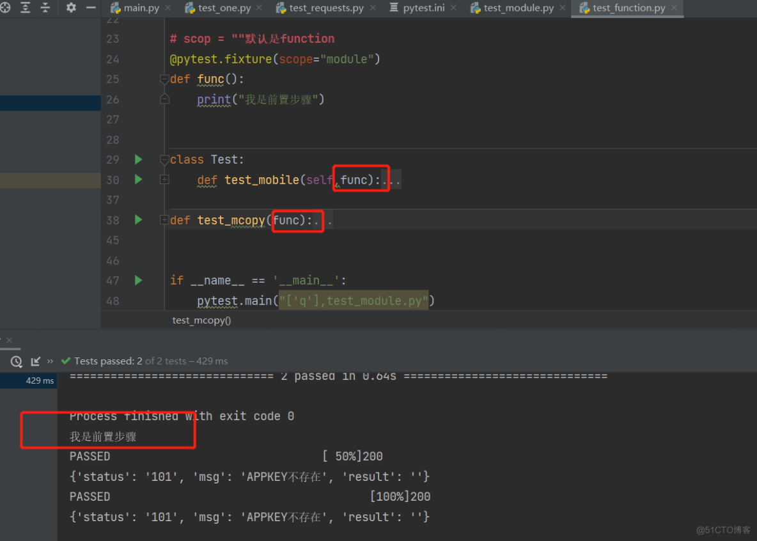Run test_mcopy using its gutter run icon
The width and height of the screenshot is (757, 541).
tap(139, 220)
